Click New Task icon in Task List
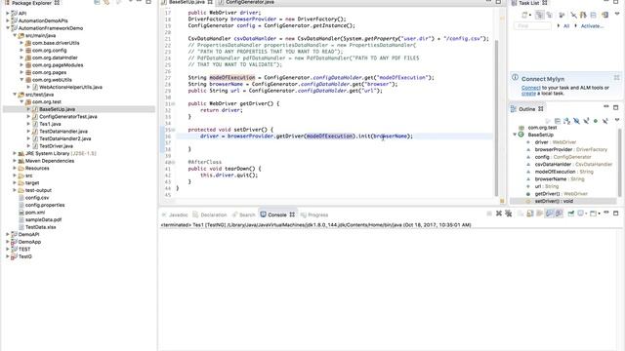625x351 pixels. coord(525,16)
